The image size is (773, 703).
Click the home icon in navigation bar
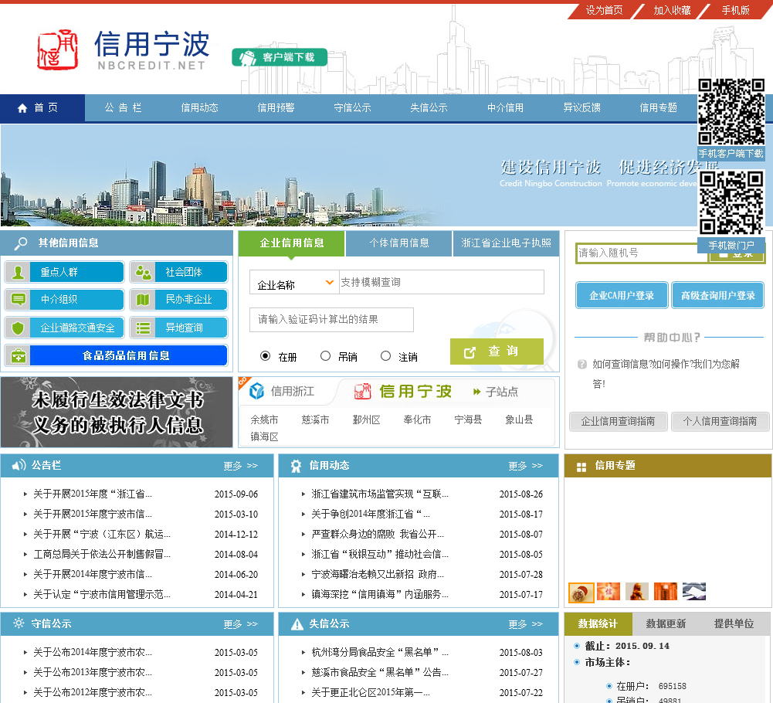tap(22, 108)
